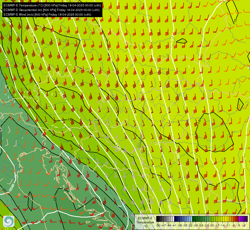Pick the white swatch above the -41 tick
Viewport: 250px width, 230px height.
[x=173, y=219]
